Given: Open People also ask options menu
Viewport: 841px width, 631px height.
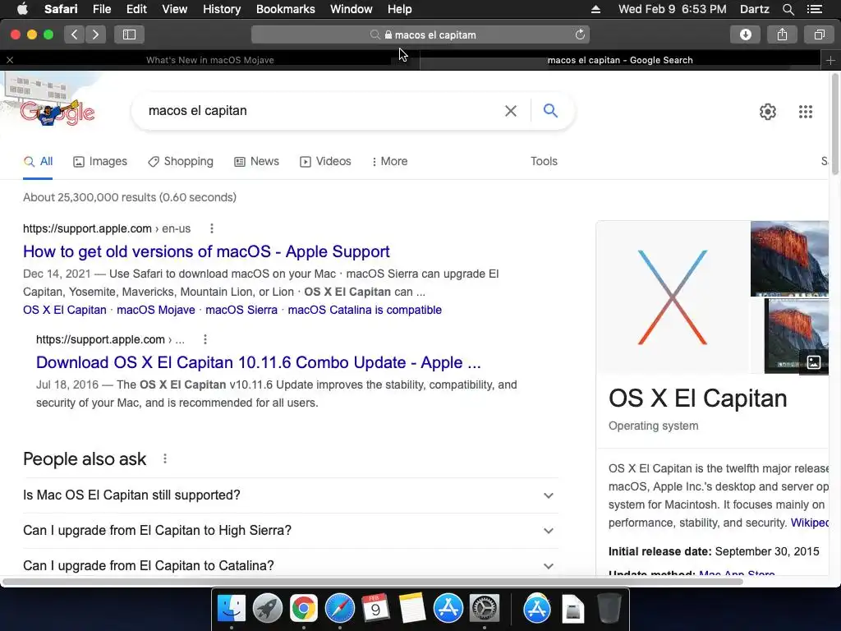Looking at the screenshot, I should (164, 458).
